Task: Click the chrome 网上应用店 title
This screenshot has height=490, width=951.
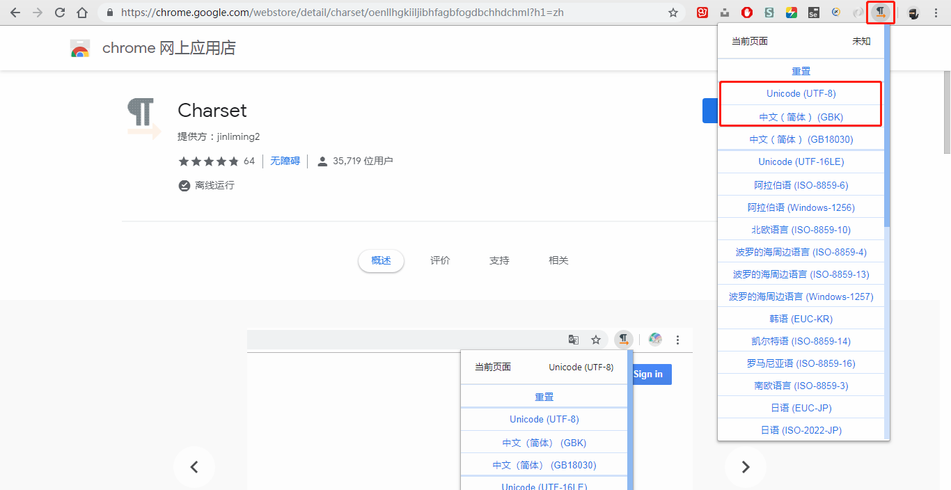Action: (x=169, y=48)
